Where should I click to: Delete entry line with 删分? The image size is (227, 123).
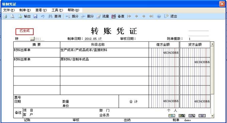[x=87, y=16]
